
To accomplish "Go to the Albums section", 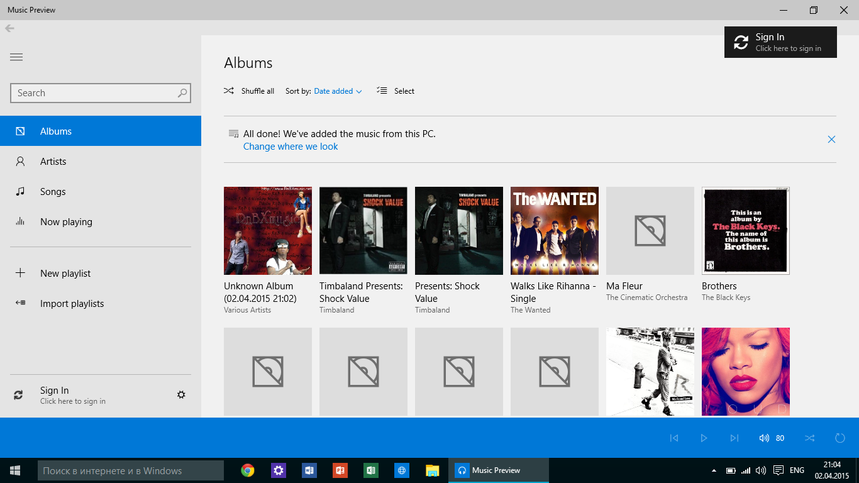I will coord(101,131).
